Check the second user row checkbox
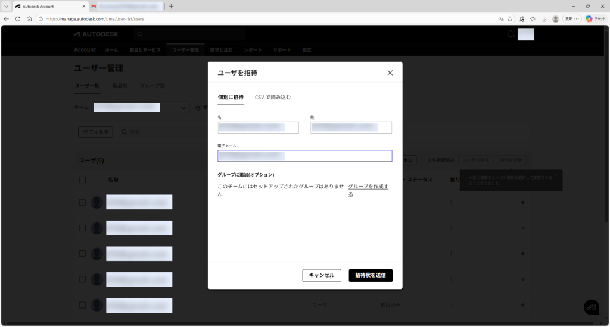 (x=82, y=228)
